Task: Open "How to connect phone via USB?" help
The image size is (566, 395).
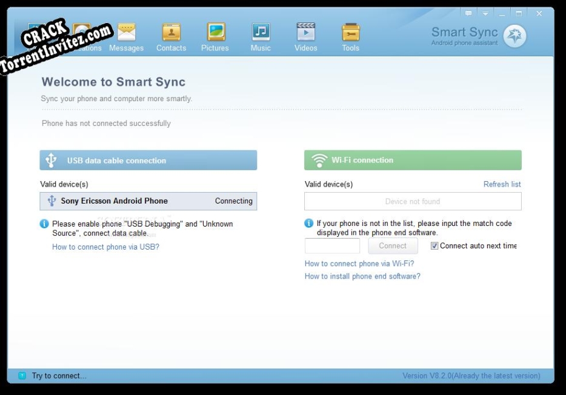Action: point(104,247)
